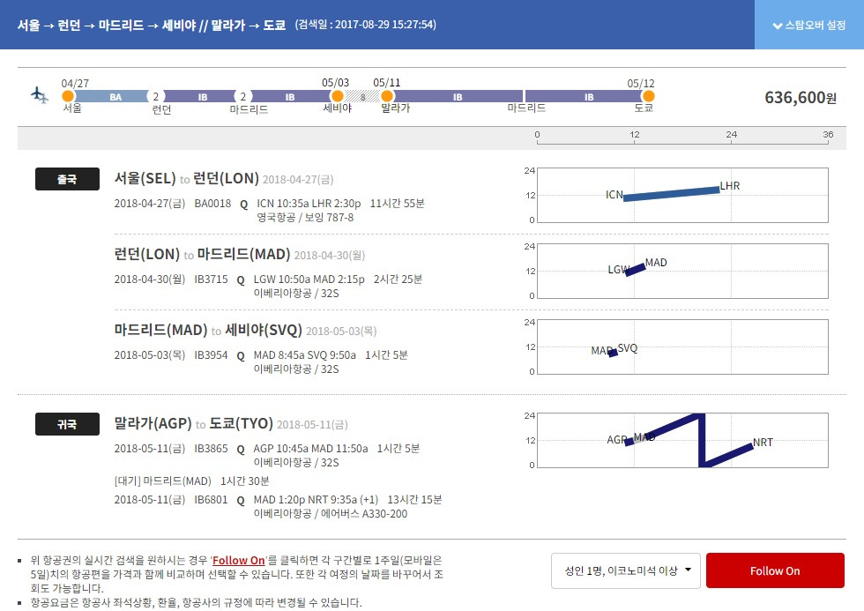Click the 마드리드(MAD) to 세비야(SVQ) heading

[208, 330]
